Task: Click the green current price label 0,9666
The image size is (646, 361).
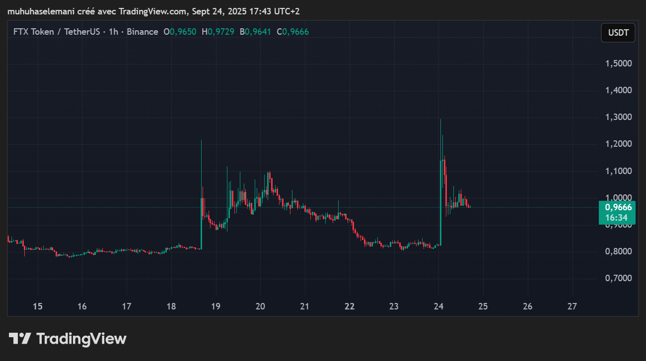Action: click(618, 208)
